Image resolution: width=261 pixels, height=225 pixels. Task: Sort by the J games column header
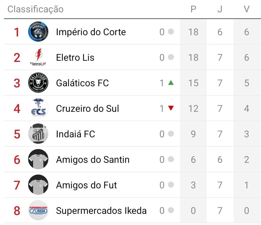coord(220,9)
